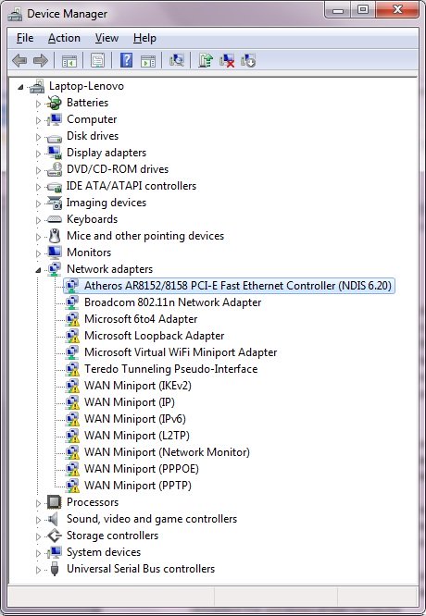The height and width of the screenshot is (616, 426).
Task: Select Teredo Tunneling Pseudo-Interface device
Action: coord(170,369)
